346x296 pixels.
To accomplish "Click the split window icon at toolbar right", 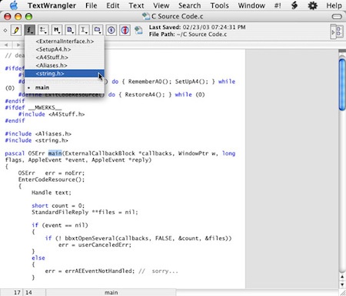I will [x=337, y=31].
